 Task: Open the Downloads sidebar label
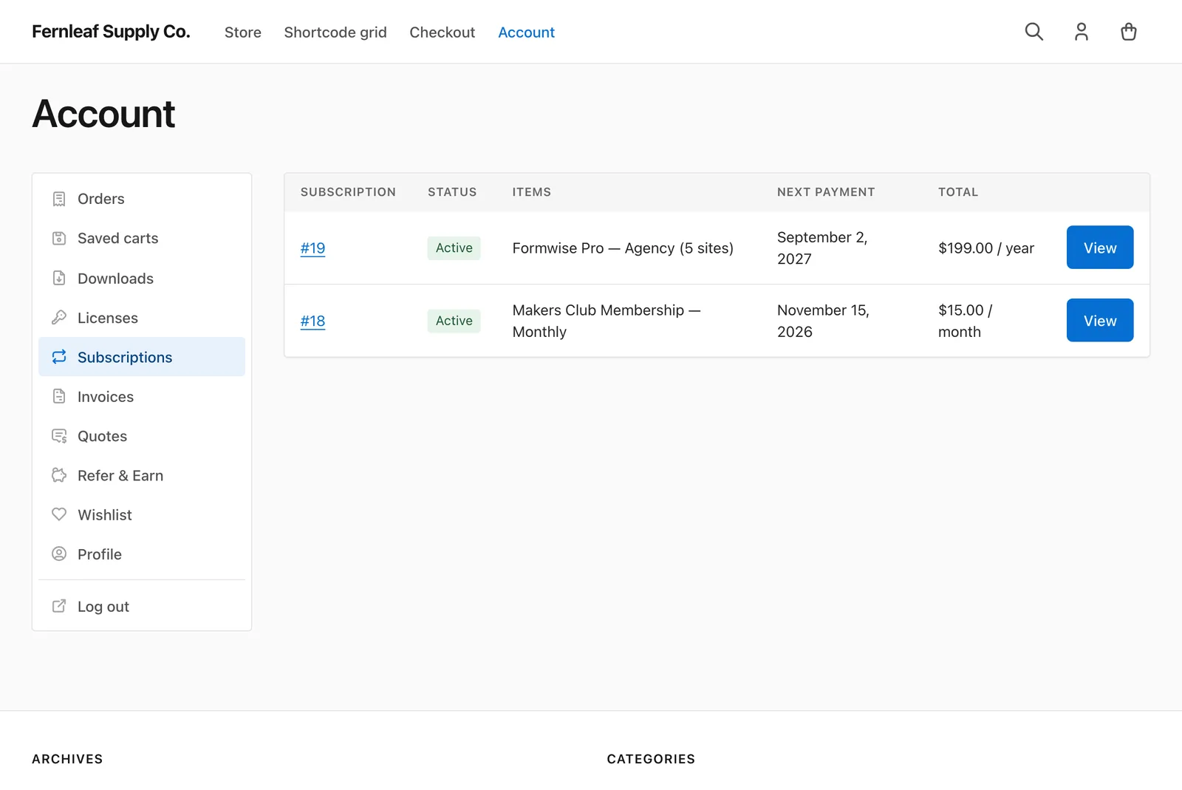pyautogui.click(x=115, y=279)
